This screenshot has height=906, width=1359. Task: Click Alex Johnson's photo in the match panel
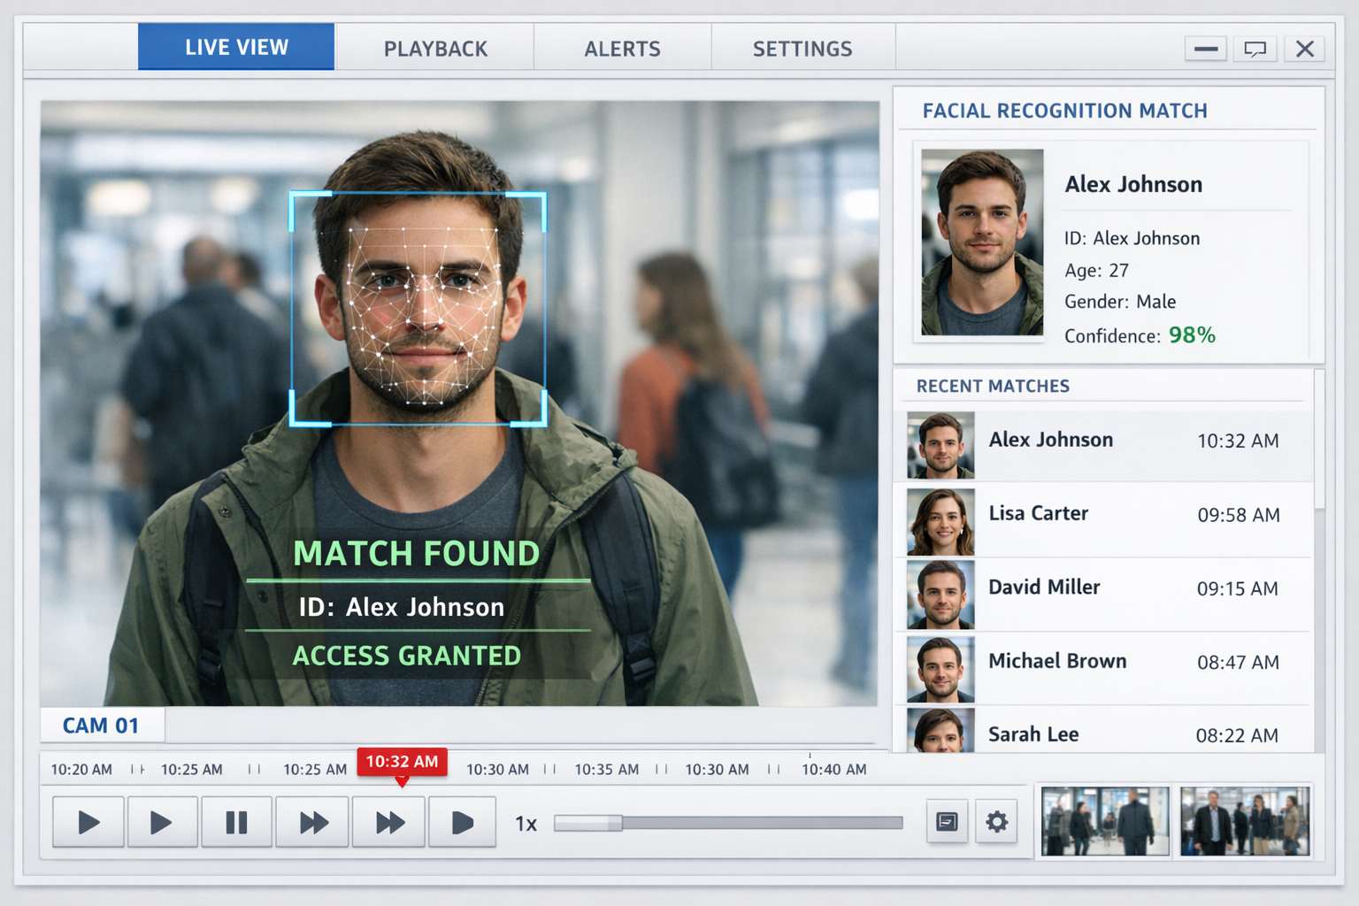(982, 242)
